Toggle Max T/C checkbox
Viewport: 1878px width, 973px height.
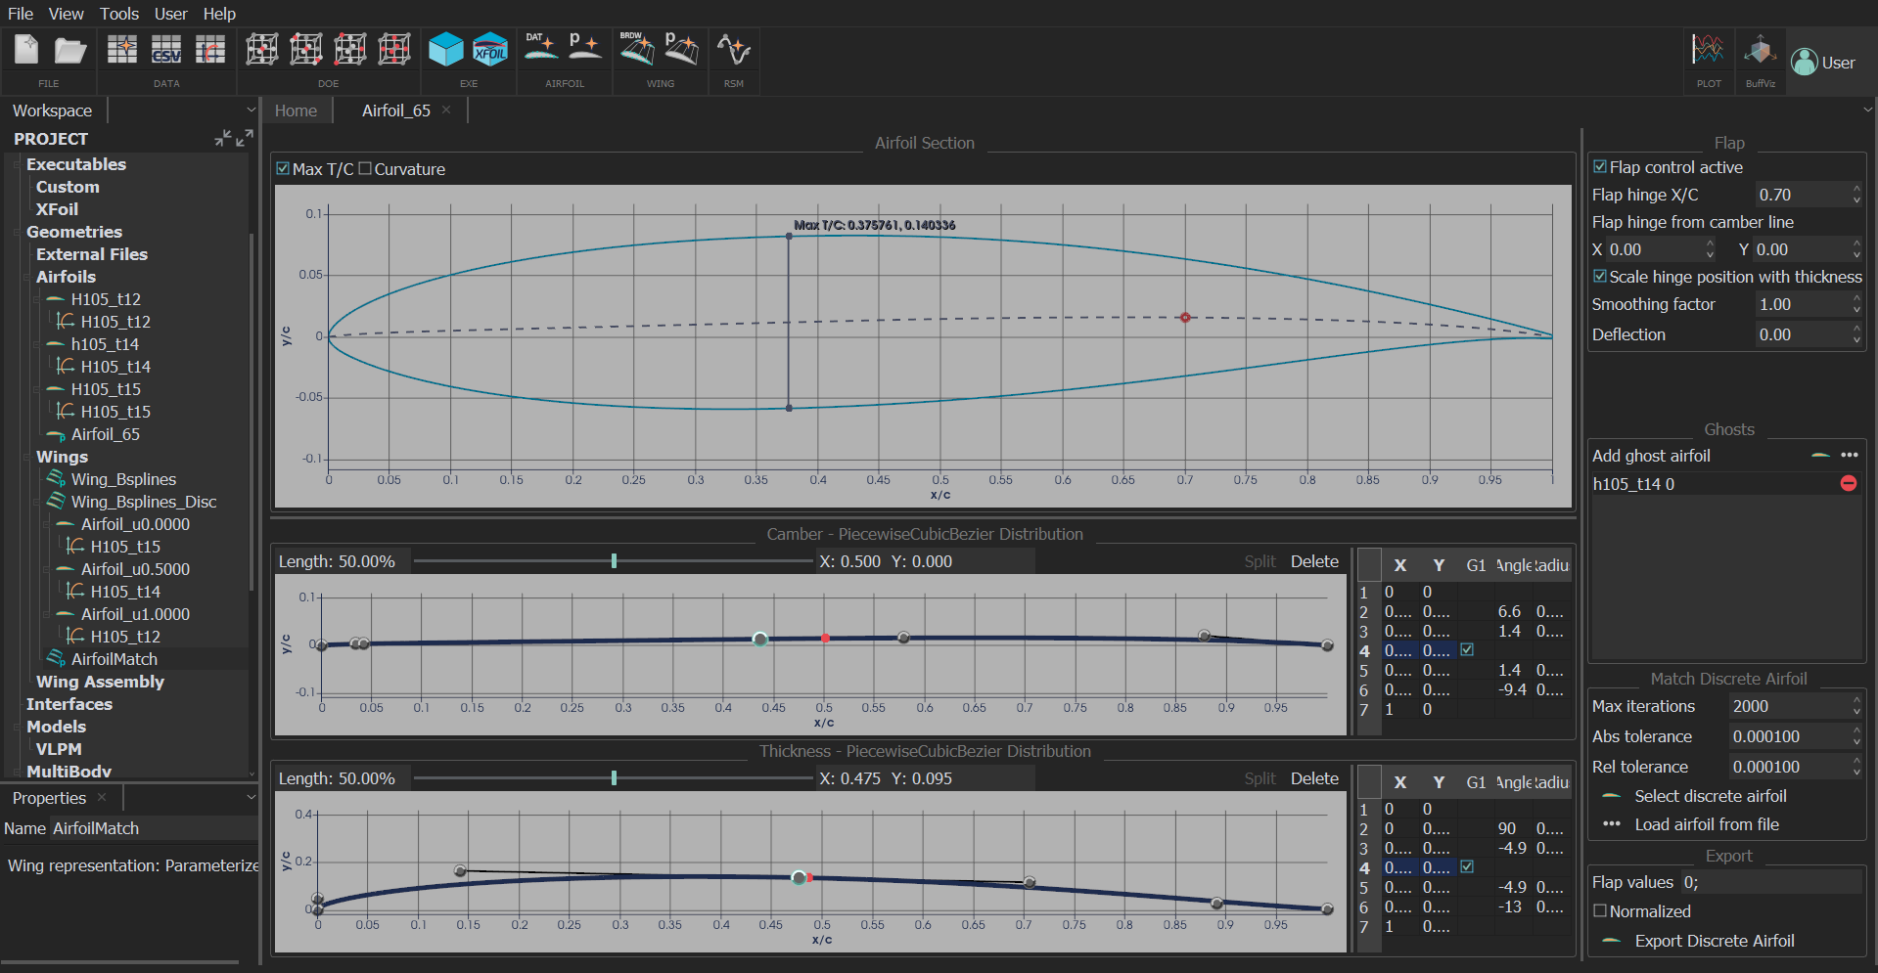(283, 168)
